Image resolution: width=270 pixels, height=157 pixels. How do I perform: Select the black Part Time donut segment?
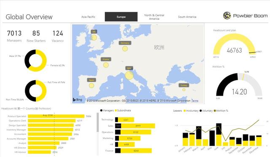click(x=27, y=91)
